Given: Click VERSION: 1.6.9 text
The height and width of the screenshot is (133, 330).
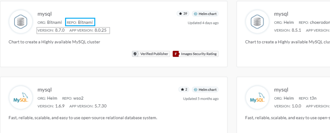Looking at the screenshot, I should click(51, 106).
